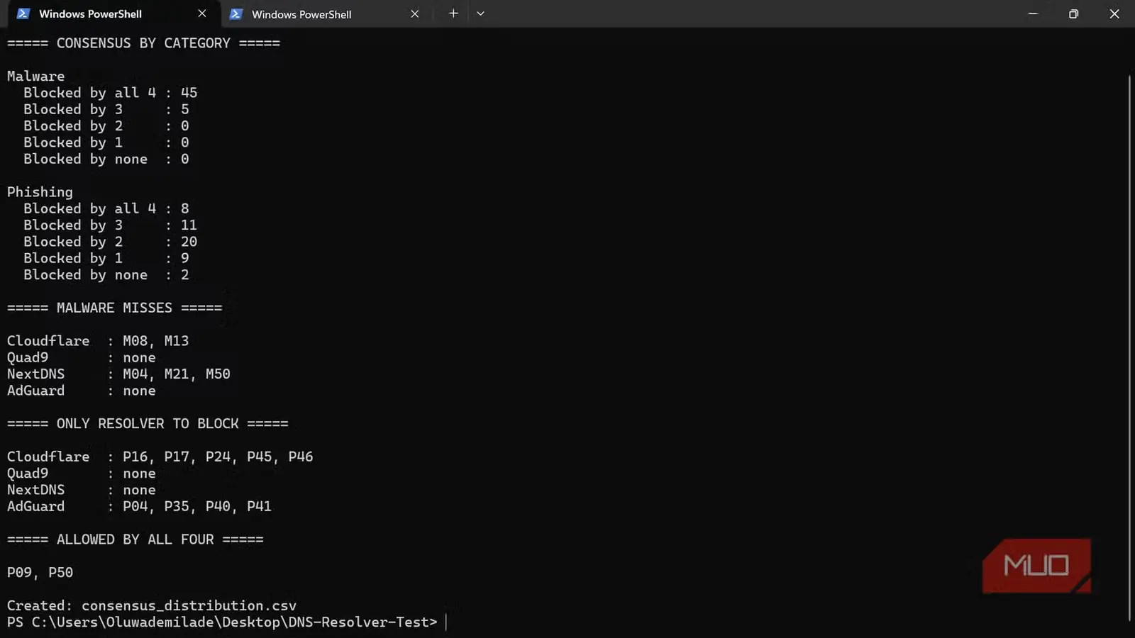Screen dimensions: 1135x638
Task: Click PowerShell icon on first tab
Action: click(23, 13)
